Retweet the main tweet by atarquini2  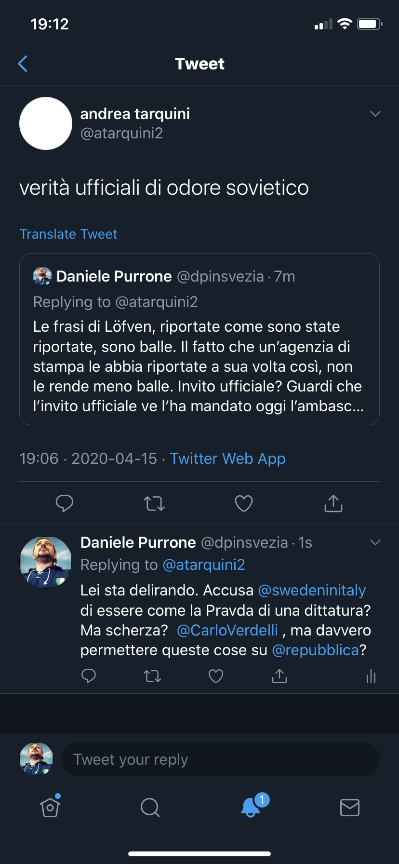coord(154,503)
